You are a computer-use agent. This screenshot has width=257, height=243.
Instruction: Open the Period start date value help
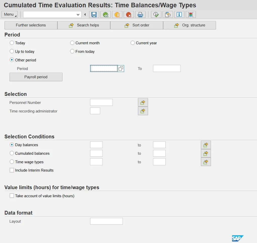pyautogui.click(x=121, y=68)
